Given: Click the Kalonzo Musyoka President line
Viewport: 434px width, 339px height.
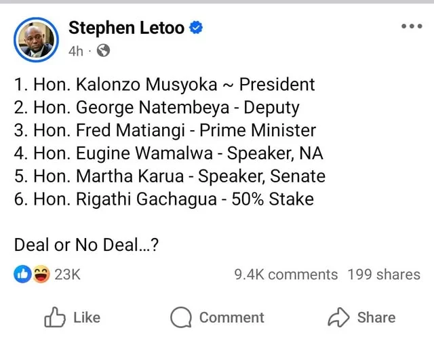Looking at the screenshot, I should [164, 85].
